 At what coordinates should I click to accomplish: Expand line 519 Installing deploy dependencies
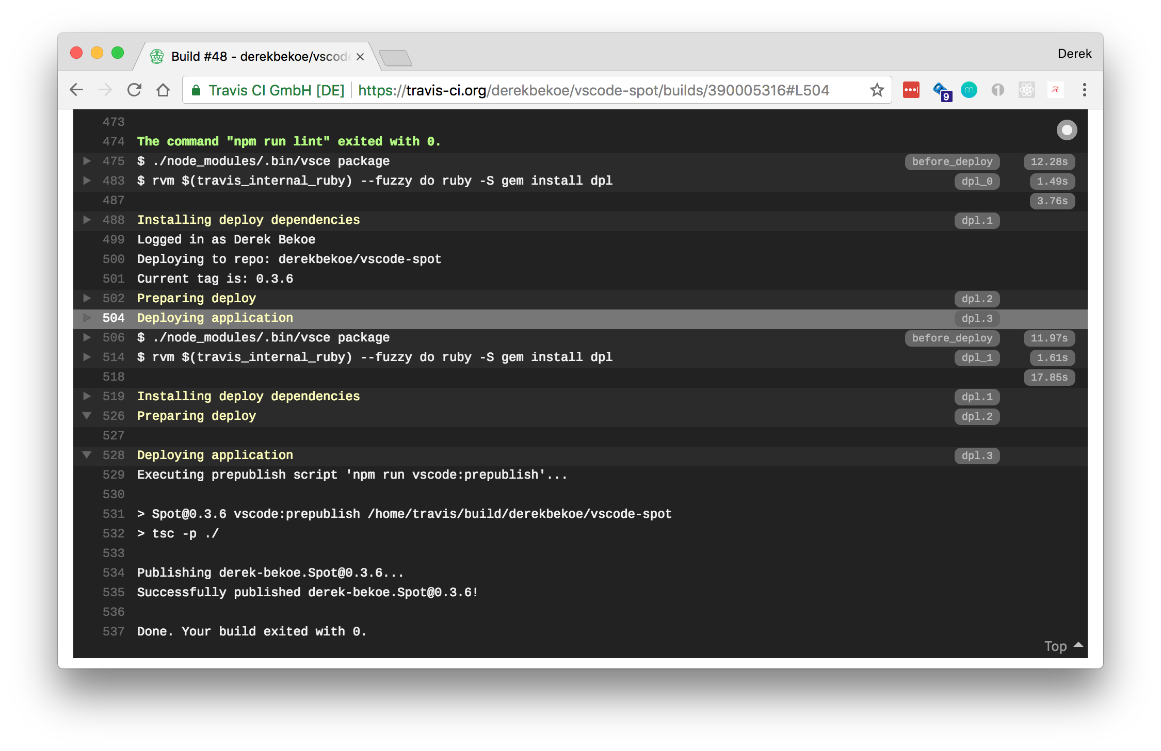point(87,396)
